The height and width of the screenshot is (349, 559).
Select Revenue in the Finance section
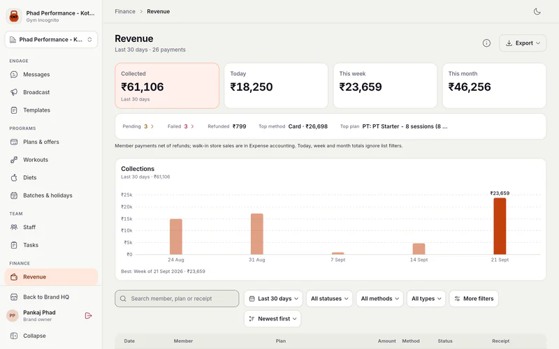coord(51,276)
